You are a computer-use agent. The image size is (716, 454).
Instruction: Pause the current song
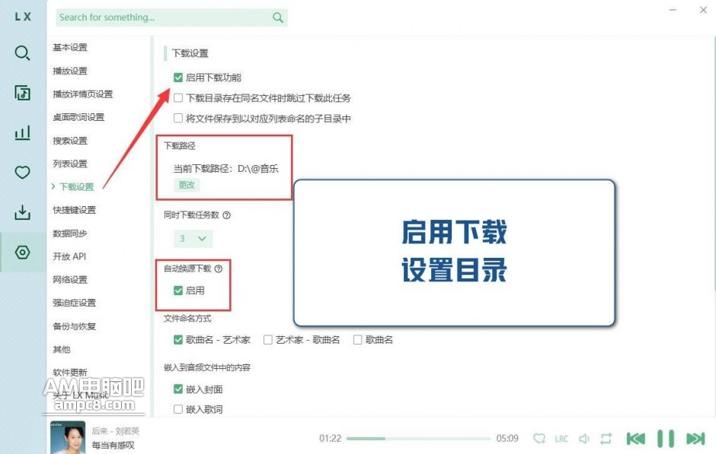point(666,439)
